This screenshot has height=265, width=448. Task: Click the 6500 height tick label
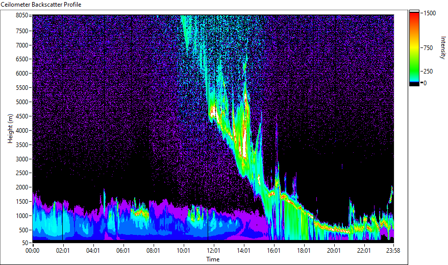click(22, 59)
